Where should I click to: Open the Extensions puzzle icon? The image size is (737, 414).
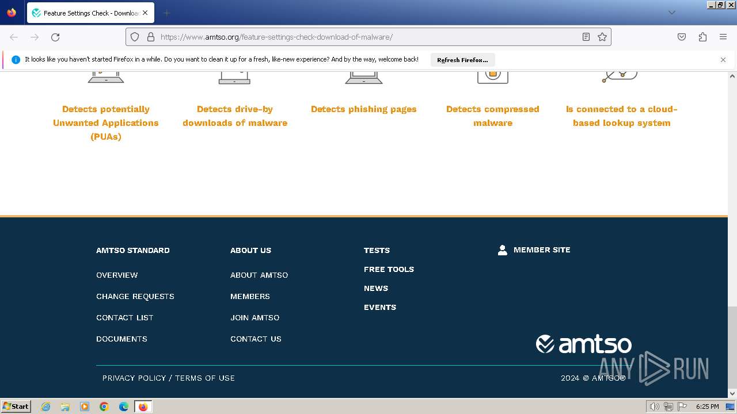tap(702, 37)
